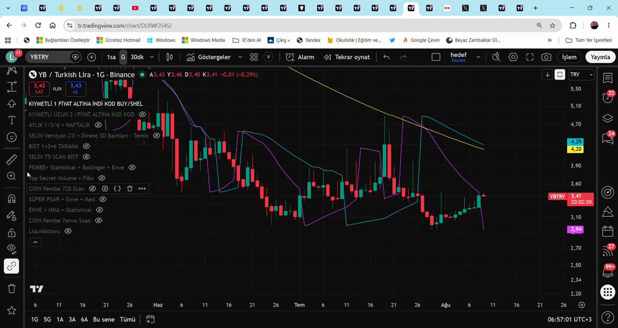Open chart settings hexagon gear icon
Image resolution: width=618 pixels, height=328 pixels.
pos(512,57)
